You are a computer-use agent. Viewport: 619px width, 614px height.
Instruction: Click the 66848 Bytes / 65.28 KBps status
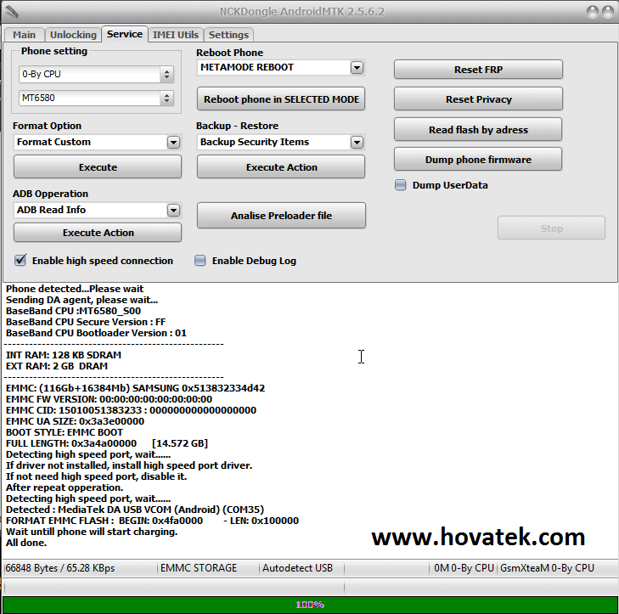click(60, 568)
